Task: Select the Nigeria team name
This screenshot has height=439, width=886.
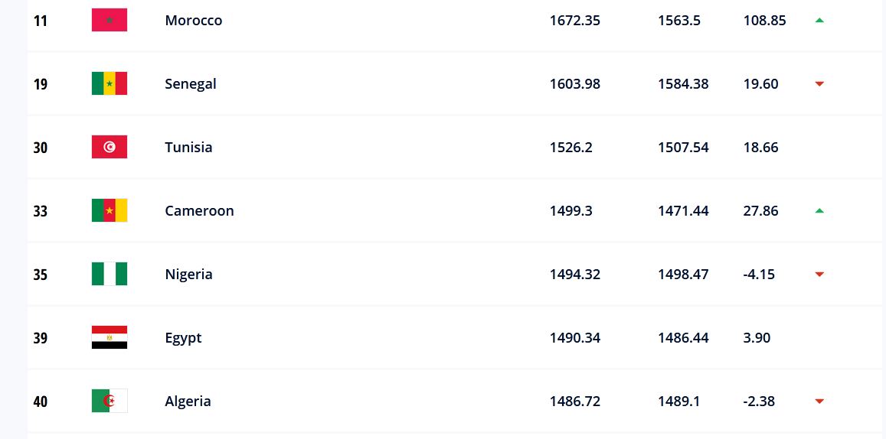Action: 188,275
